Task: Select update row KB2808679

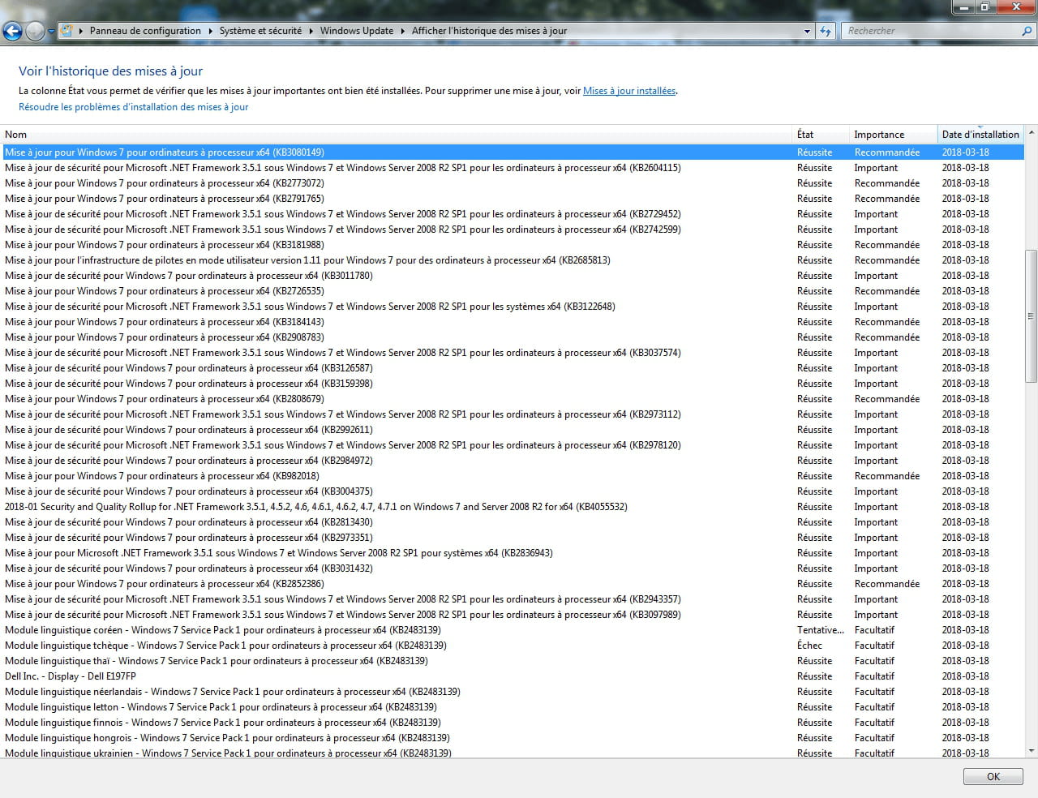Action: (513, 399)
